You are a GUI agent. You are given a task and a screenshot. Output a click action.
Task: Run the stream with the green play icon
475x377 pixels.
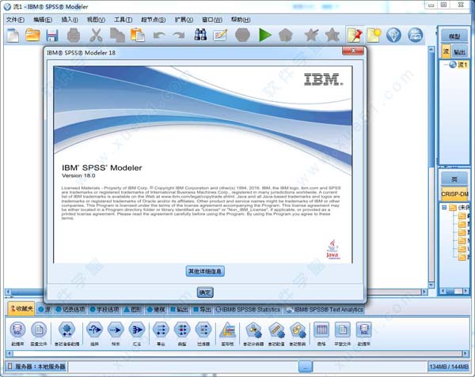click(264, 35)
